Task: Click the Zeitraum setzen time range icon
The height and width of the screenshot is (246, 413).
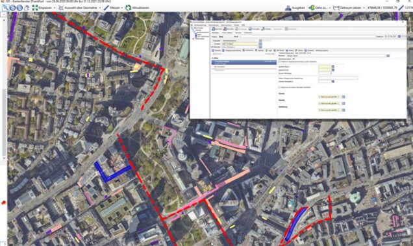Action: click(x=336, y=8)
